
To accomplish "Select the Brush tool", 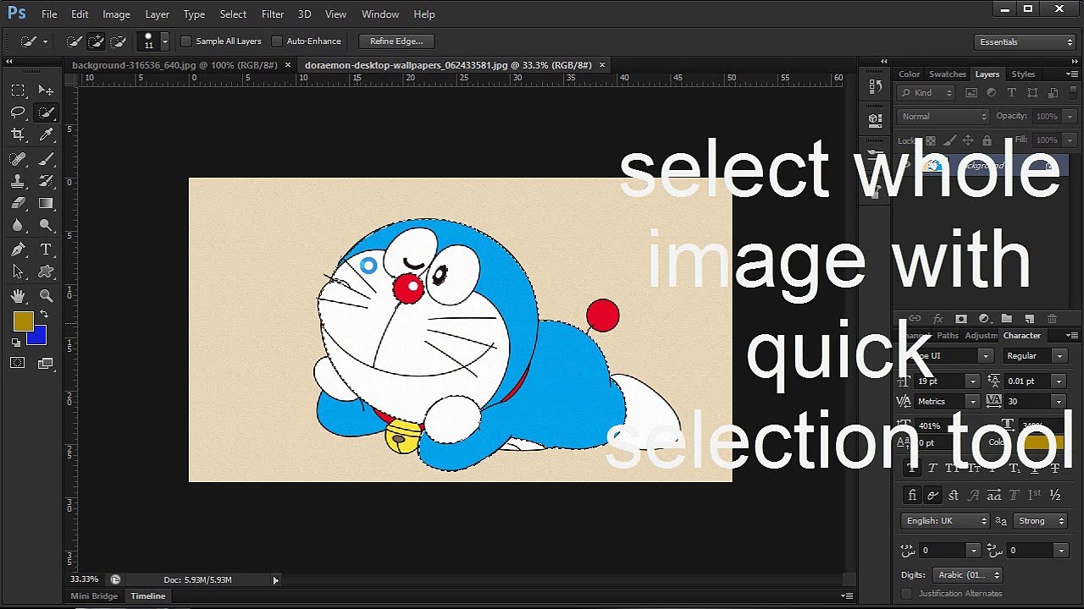I will [46, 159].
